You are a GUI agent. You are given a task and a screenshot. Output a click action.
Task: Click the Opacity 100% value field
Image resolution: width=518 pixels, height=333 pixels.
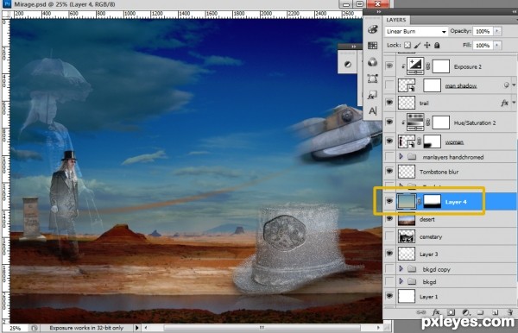(483, 31)
